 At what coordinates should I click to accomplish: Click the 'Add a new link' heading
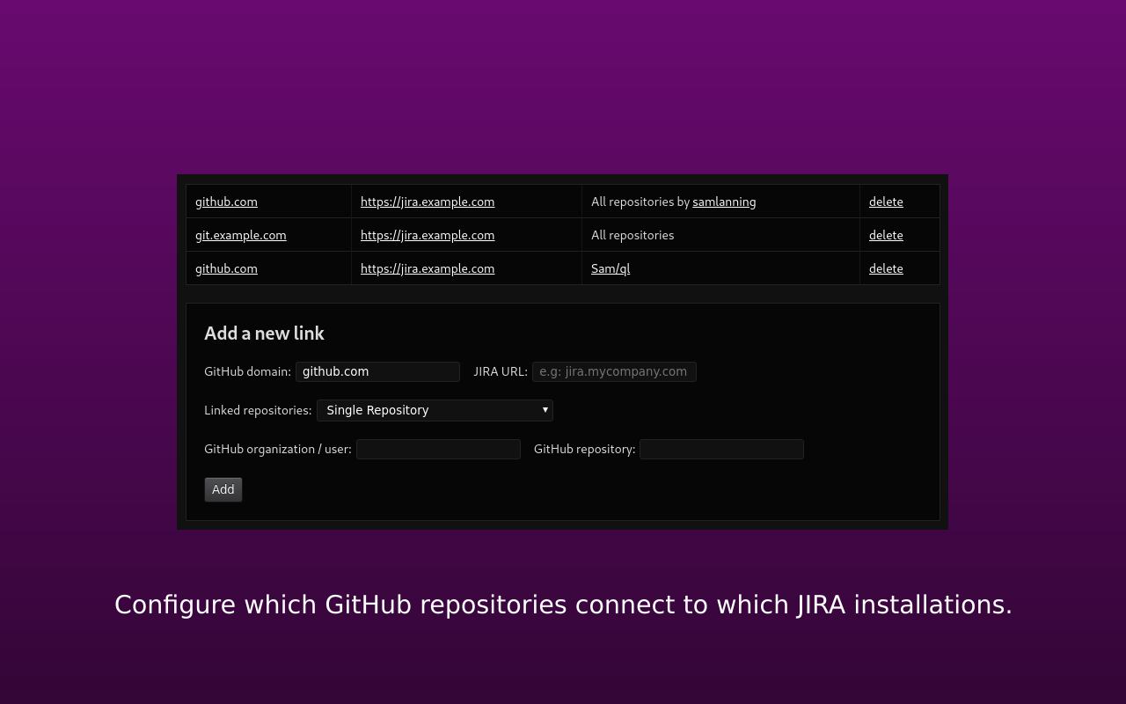click(264, 334)
